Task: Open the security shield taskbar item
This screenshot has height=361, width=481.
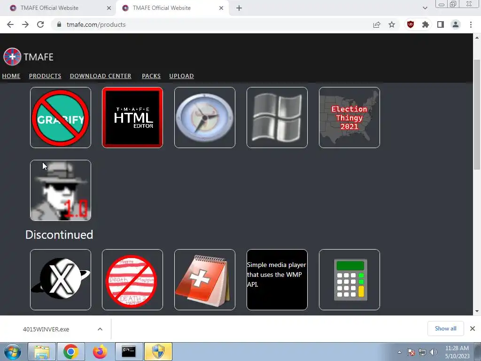Action: click(158, 352)
